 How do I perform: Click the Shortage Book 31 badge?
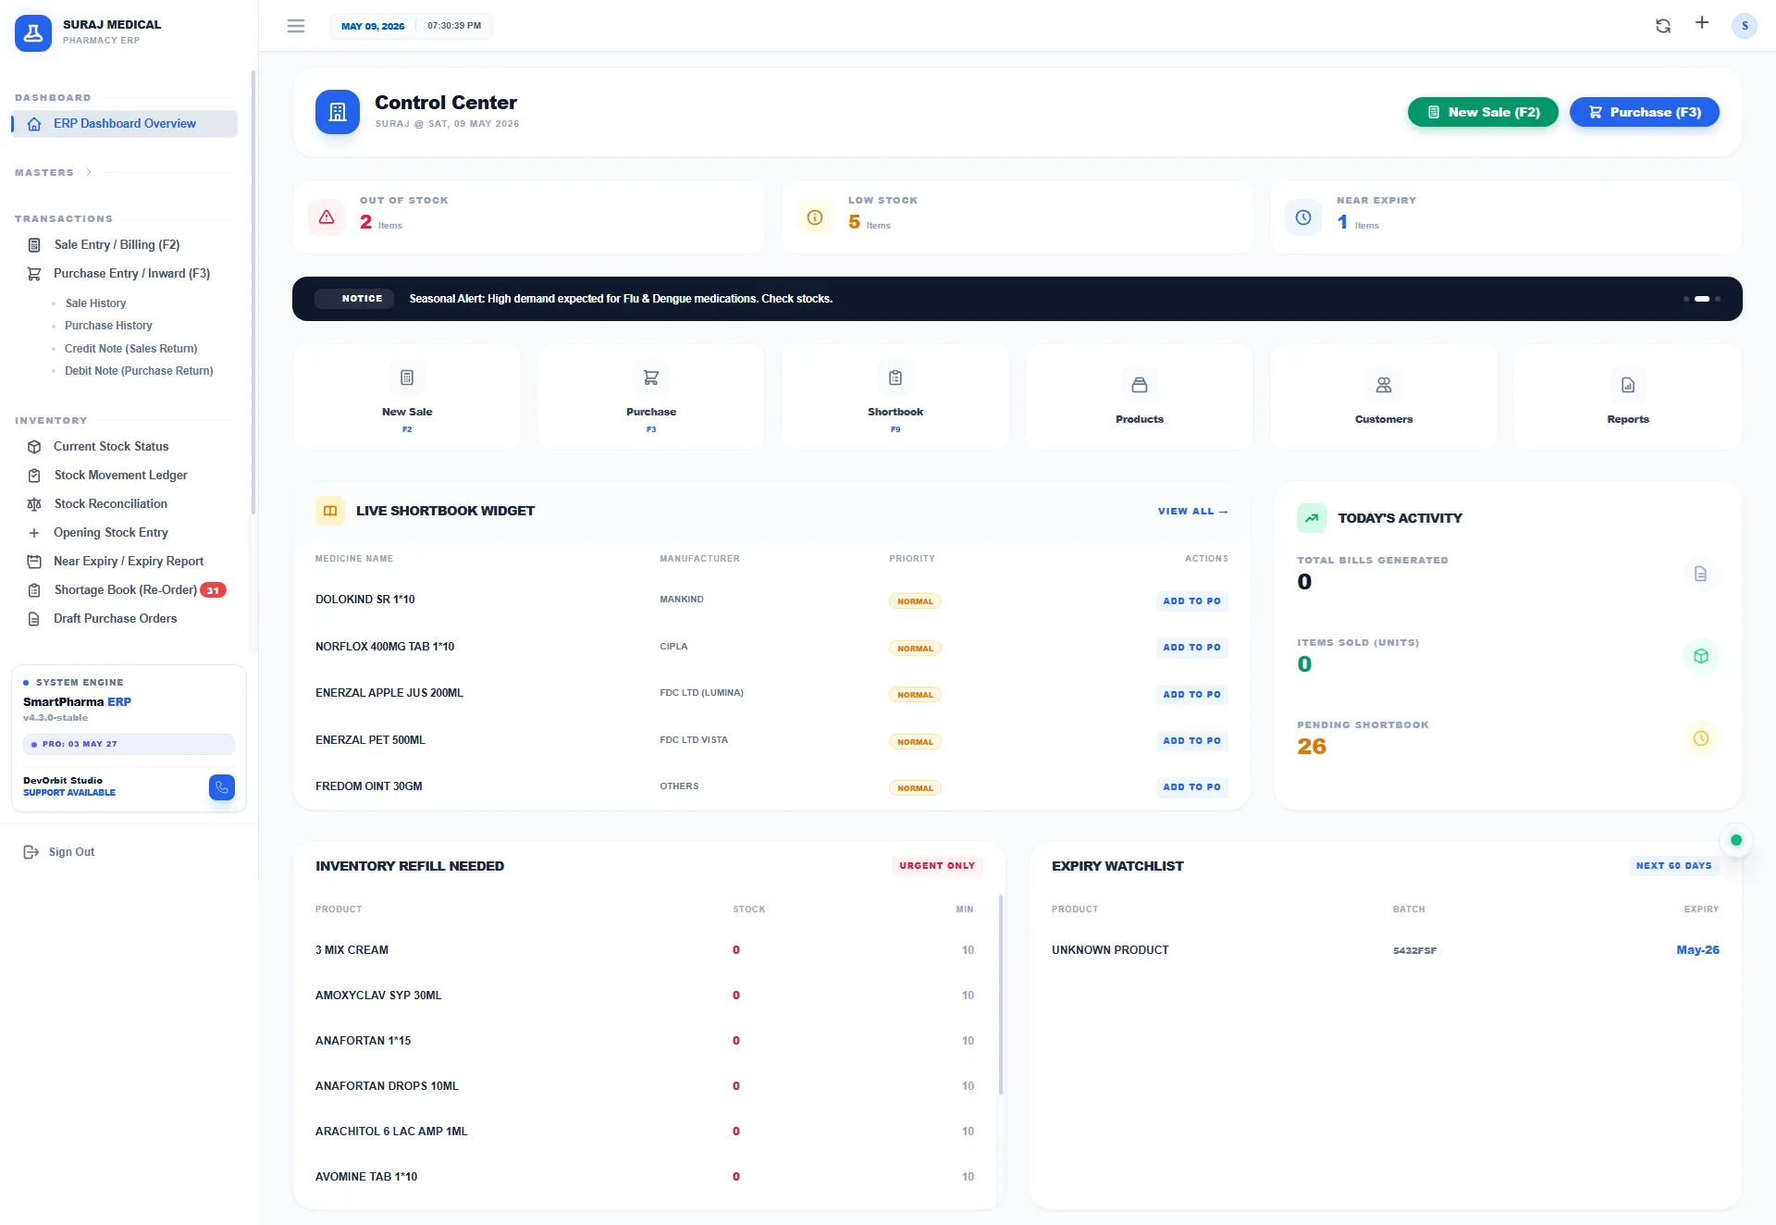pos(213,590)
